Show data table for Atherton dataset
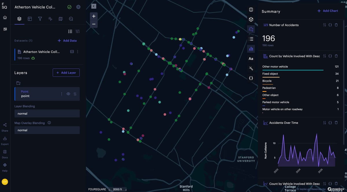Image resolution: width=347 pixels, height=192 pixels. point(72,52)
